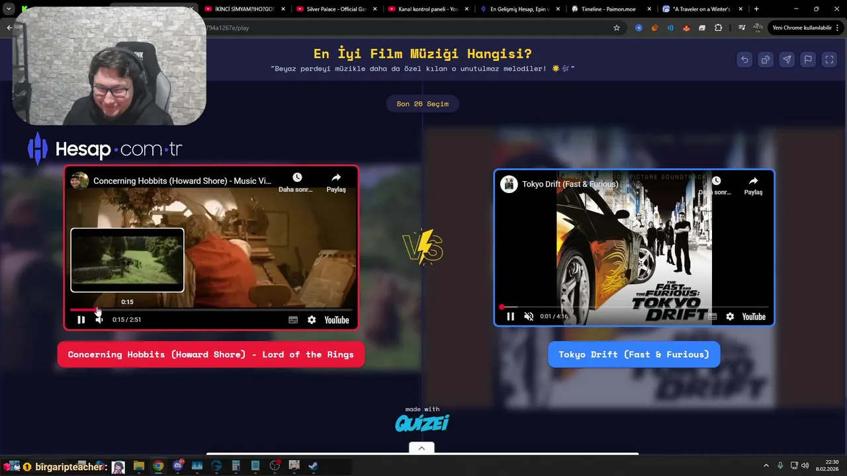Vote for Concerning Hobbits - Lord of the Rings
This screenshot has height=476, width=847.
pos(210,354)
